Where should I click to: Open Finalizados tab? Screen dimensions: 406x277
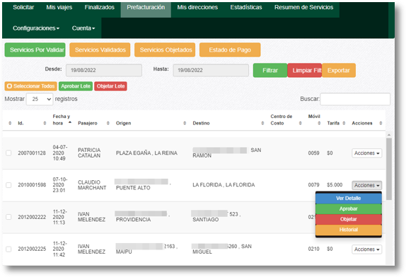pyautogui.click(x=100, y=7)
